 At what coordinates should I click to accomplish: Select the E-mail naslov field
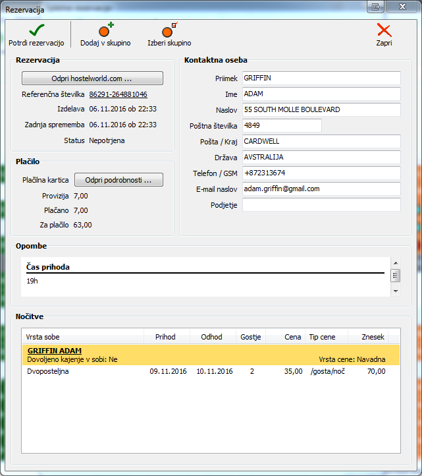tap(321, 189)
